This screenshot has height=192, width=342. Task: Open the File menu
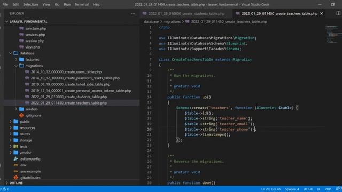click(5, 4)
